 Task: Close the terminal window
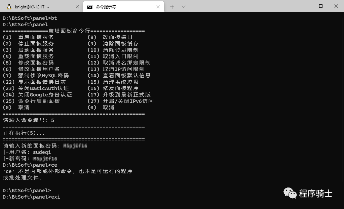point(336,6)
